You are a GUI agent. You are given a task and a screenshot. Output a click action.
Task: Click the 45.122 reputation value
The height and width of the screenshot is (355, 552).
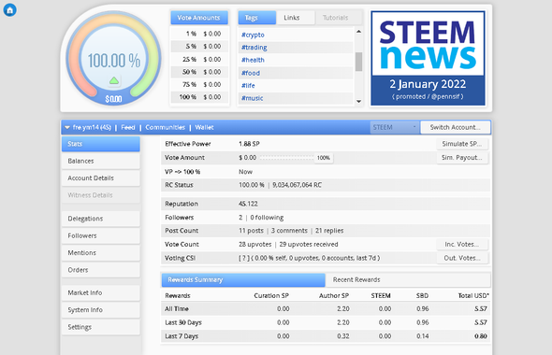tap(248, 204)
